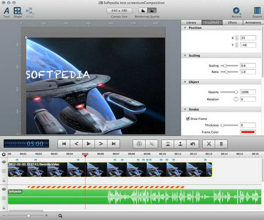
Task: Click the Export icon
Action: pos(257,11)
